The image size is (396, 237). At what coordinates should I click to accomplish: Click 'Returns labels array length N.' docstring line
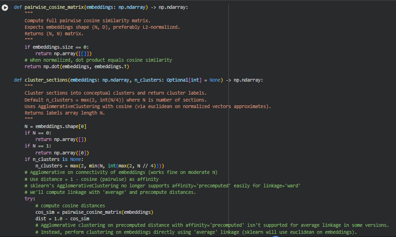click(65, 113)
